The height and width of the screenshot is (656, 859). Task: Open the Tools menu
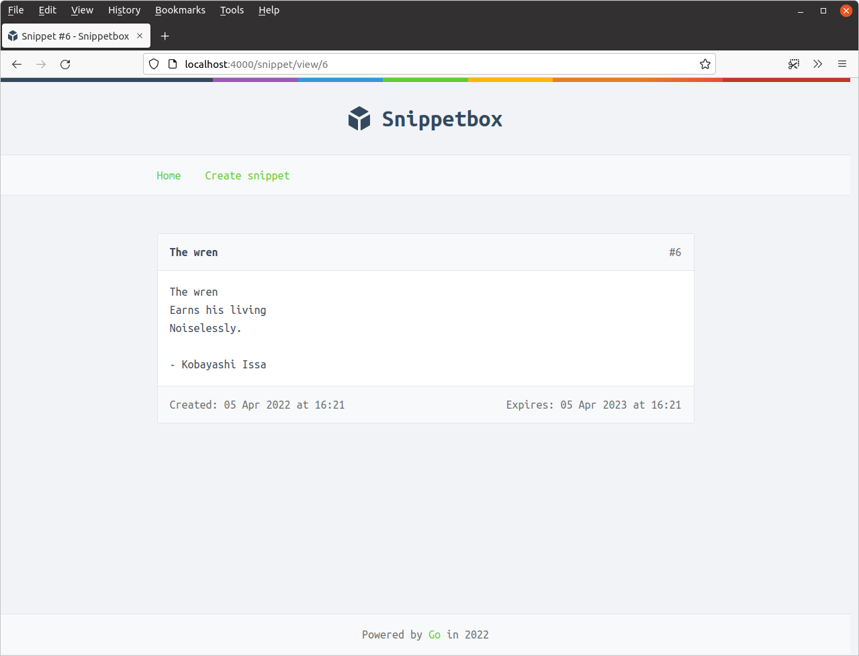click(232, 10)
